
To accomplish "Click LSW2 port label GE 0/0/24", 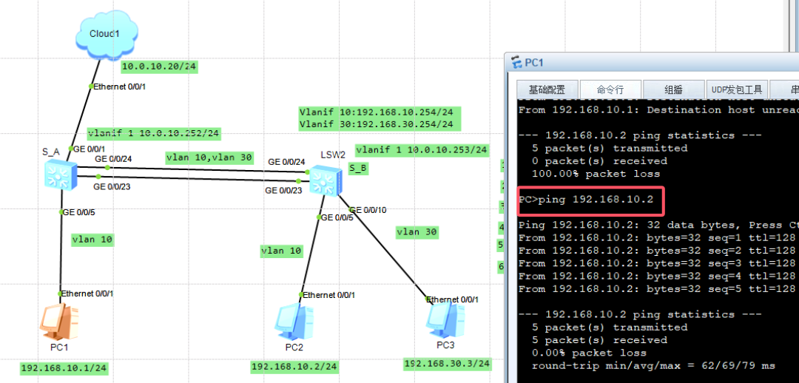I will pyautogui.click(x=286, y=162).
